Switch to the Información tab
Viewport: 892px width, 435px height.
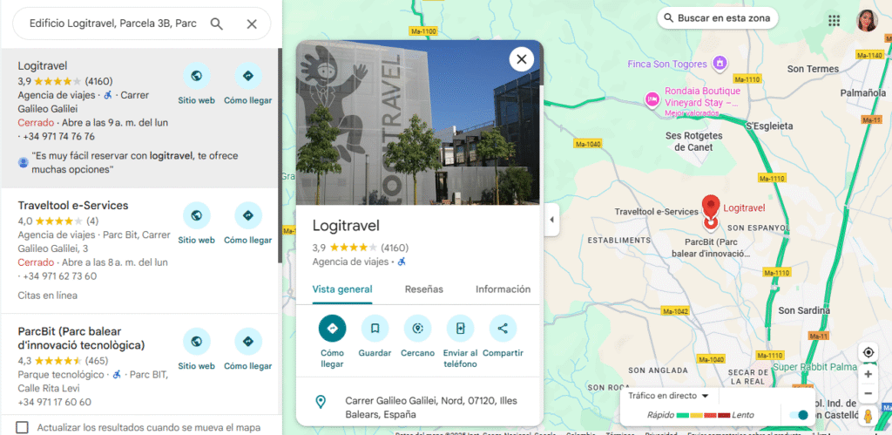(x=503, y=289)
